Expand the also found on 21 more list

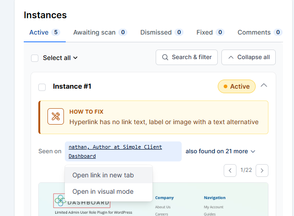pyautogui.click(x=220, y=151)
